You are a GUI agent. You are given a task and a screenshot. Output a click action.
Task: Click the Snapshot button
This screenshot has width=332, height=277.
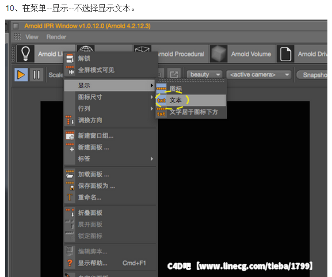click(312, 75)
